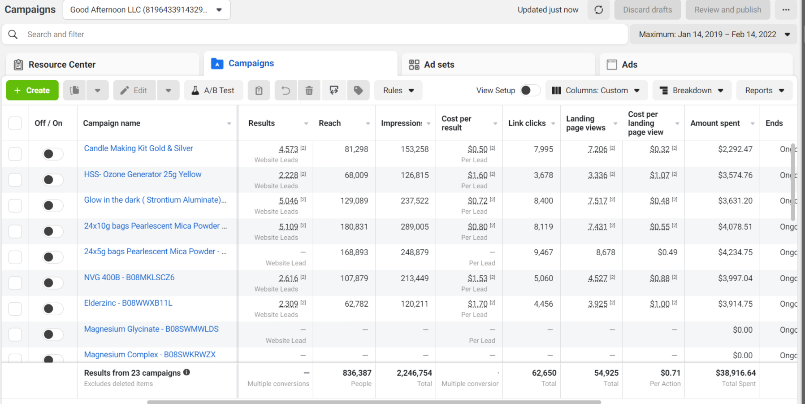Screen dimensions: 805x404
Task: Check the Magnesium Glycinate row checkbox
Action: point(15,334)
